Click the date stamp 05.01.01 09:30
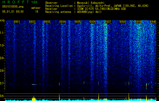The width and height of the screenshot is (159, 101). pos(13,12)
